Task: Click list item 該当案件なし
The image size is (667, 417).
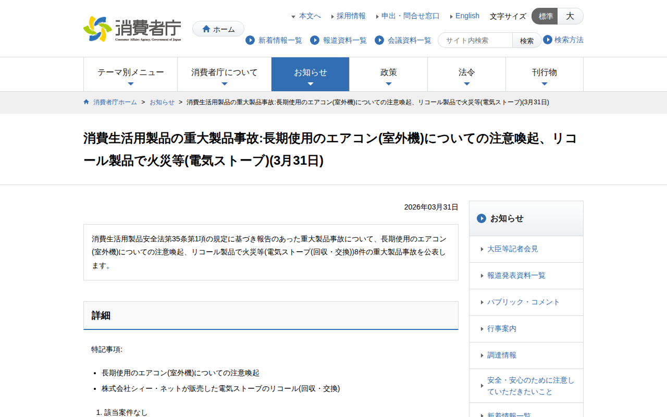Action: pos(126,412)
